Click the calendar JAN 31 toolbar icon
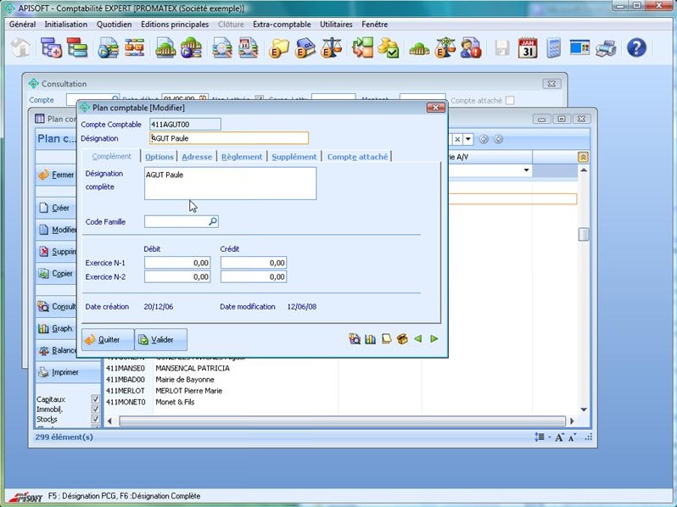Viewport: 677px width, 507px height. pos(528,47)
